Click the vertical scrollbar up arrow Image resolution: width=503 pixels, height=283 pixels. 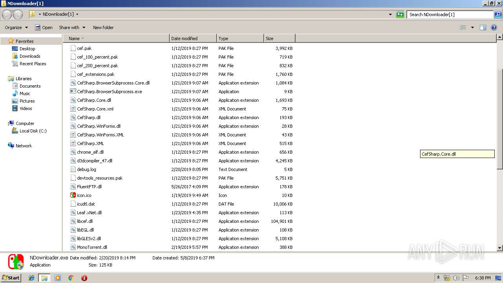point(500,37)
